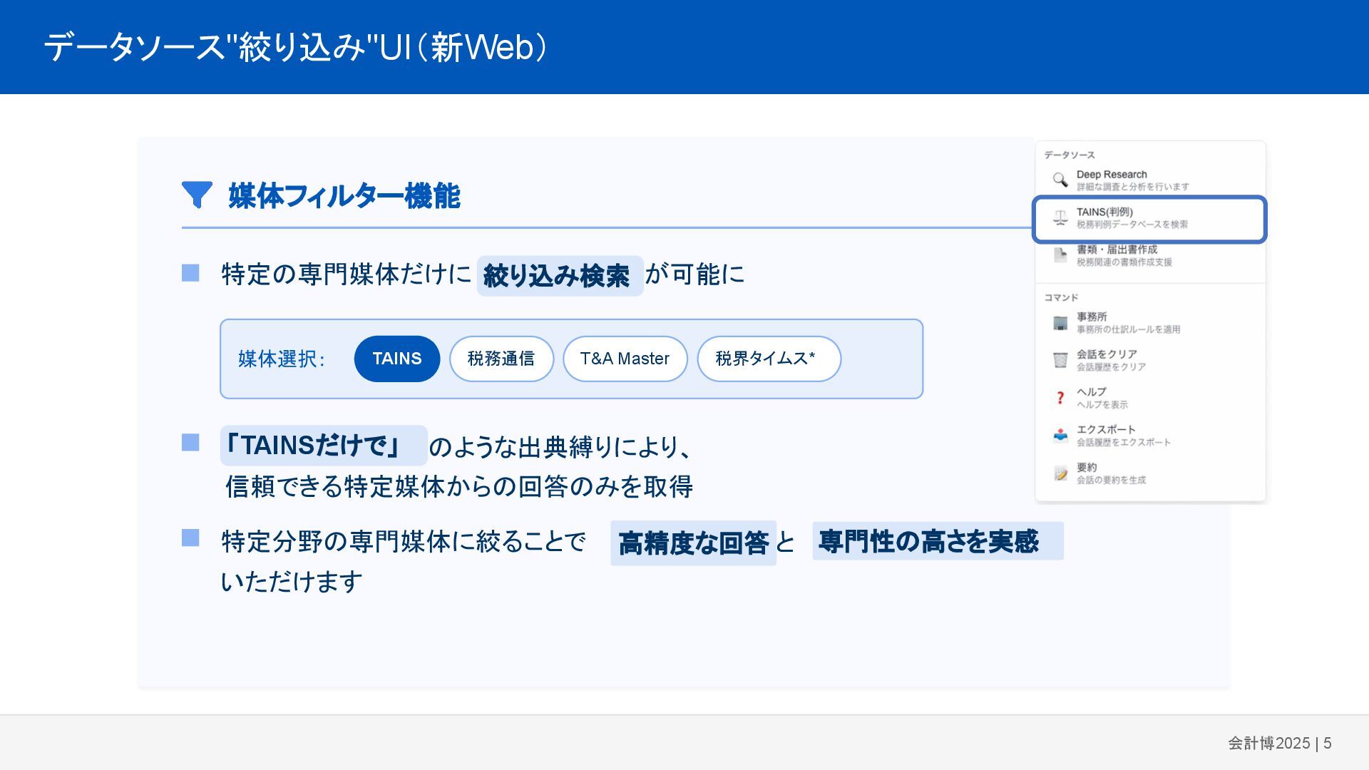Click the TAINS scales icon

coord(1060,218)
